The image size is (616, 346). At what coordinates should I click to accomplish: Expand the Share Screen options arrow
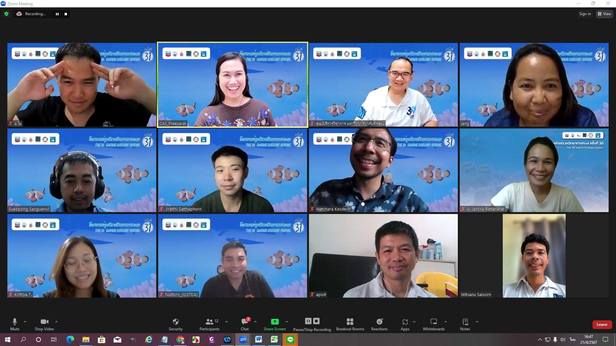pos(287,322)
